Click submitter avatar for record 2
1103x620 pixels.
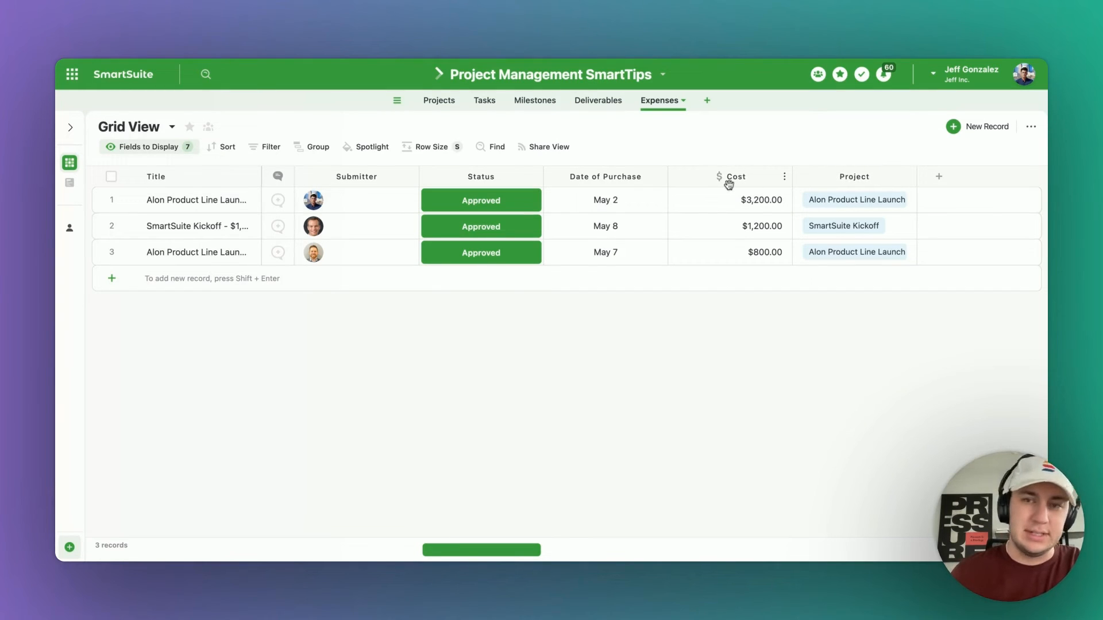coord(313,226)
